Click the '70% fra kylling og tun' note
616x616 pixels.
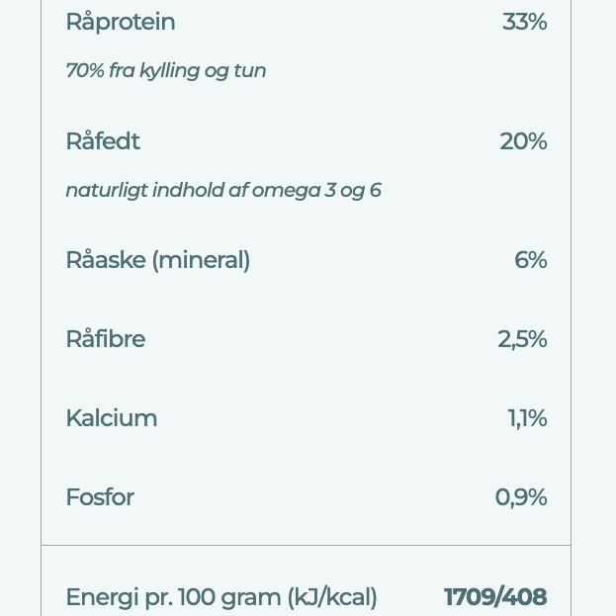tap(165, 71)
